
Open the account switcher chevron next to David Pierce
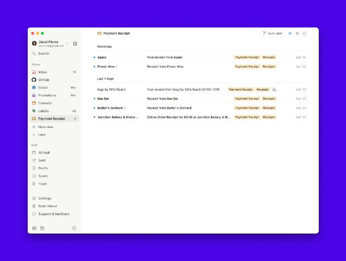(68, 43)
